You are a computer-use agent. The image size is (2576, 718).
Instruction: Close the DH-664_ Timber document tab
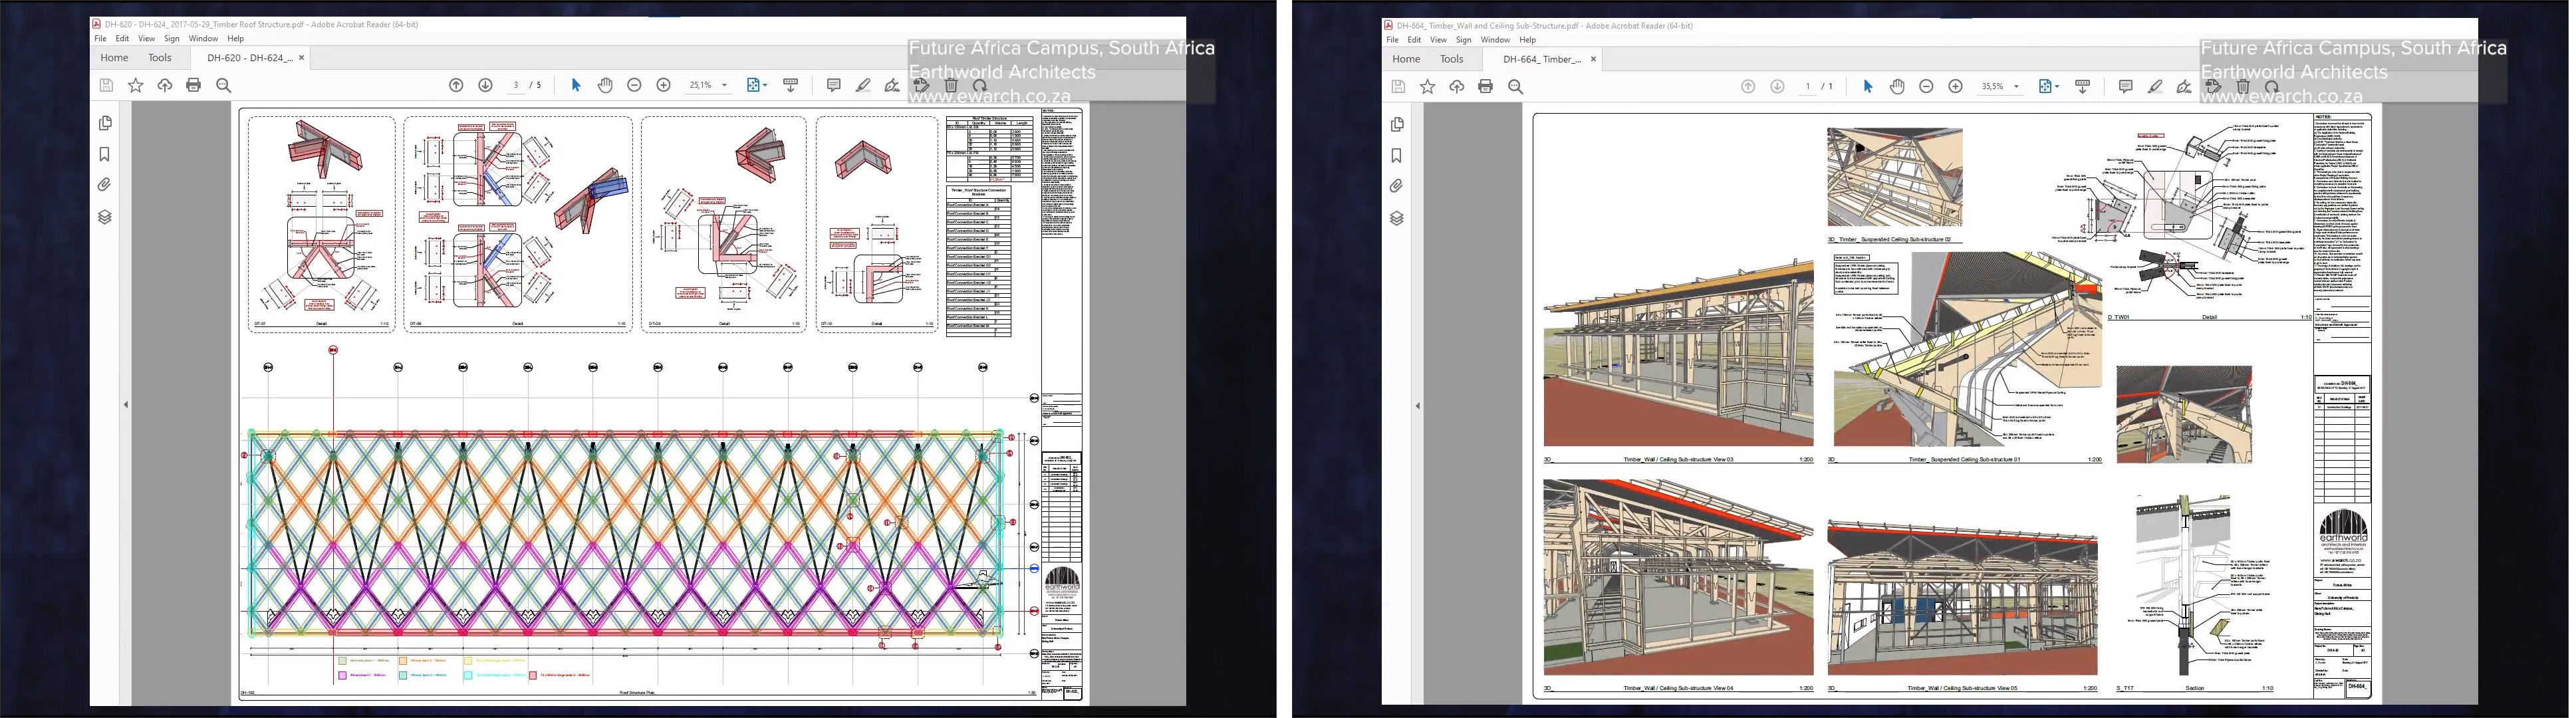1593,59
